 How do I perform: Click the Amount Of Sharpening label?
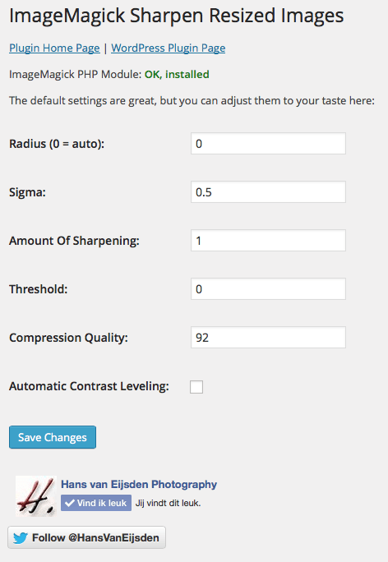tap(74, 241)
